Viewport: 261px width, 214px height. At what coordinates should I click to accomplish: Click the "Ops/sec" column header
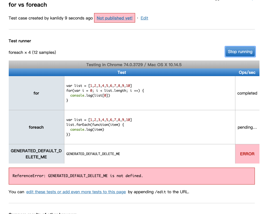247,73
